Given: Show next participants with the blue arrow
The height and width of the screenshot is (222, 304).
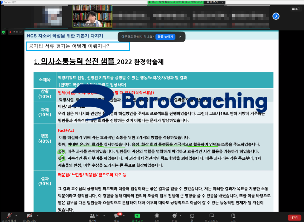Looking at the screenshot, I should 276,16.
